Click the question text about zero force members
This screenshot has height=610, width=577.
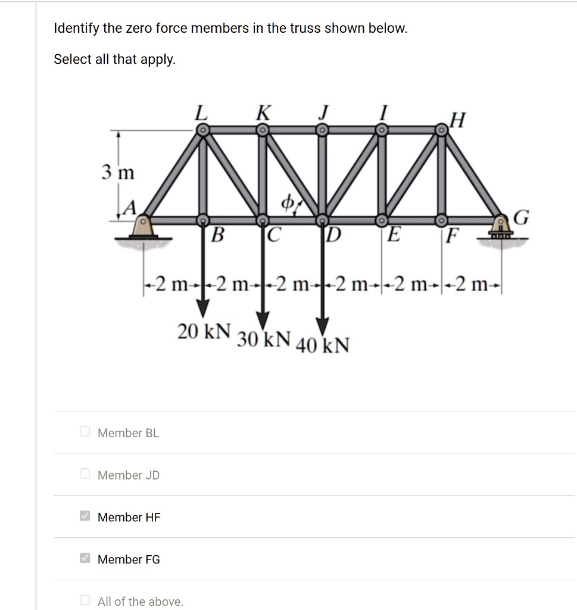230,28
